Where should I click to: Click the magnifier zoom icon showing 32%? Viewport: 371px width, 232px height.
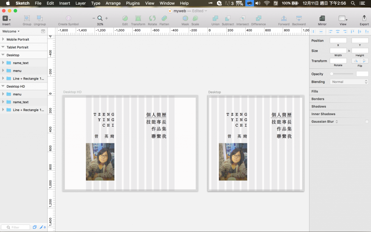point(100,18)
